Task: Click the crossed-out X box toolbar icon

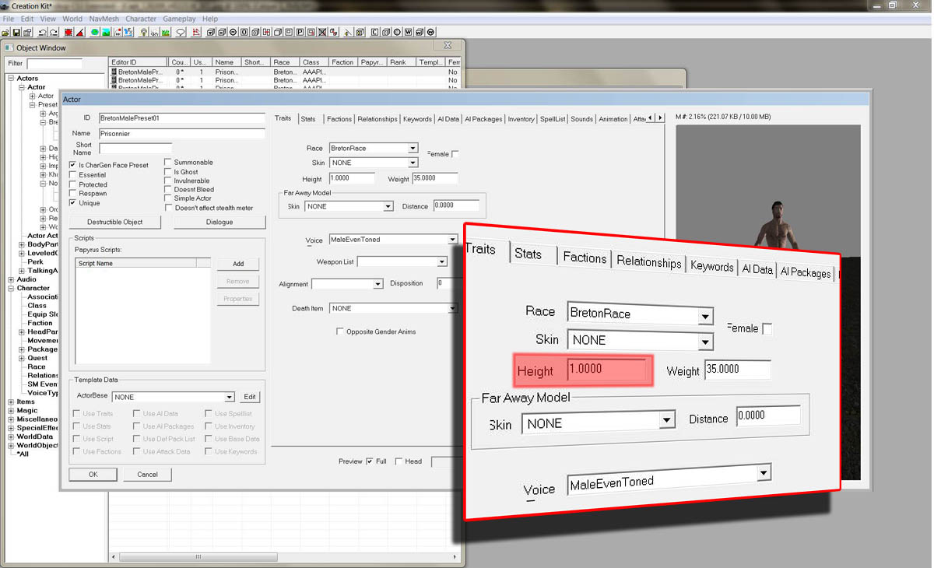Action: tap(322, 33)
